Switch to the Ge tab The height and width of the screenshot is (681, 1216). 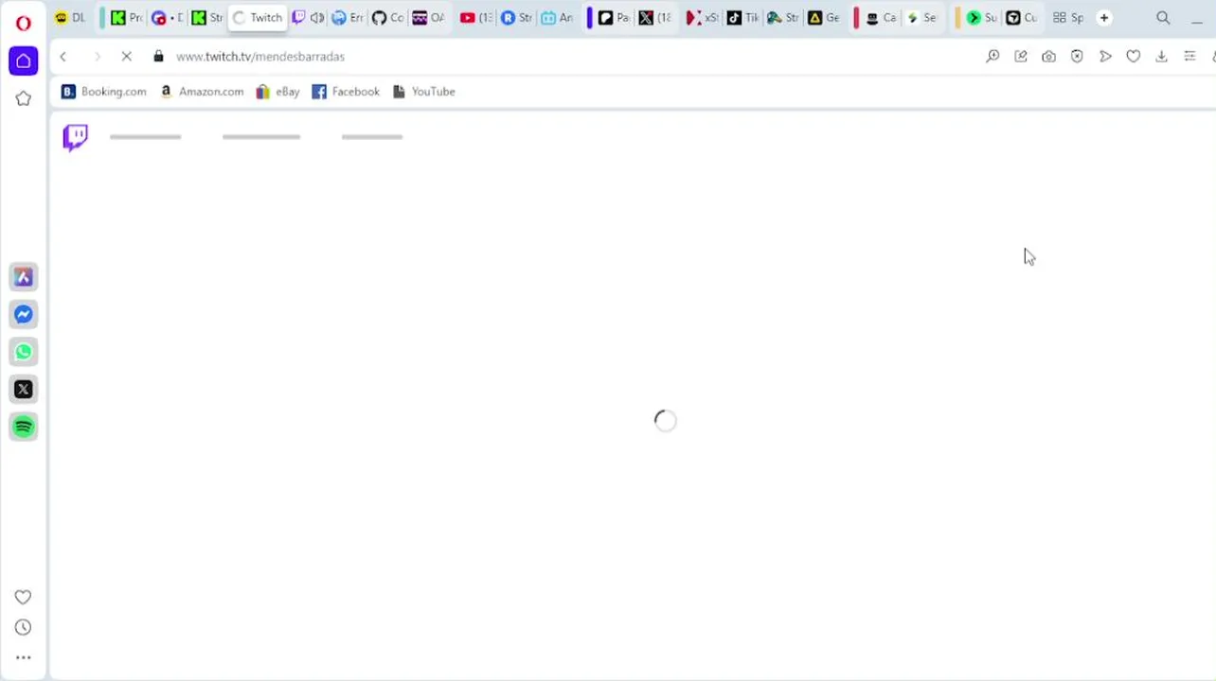point(824,18)
